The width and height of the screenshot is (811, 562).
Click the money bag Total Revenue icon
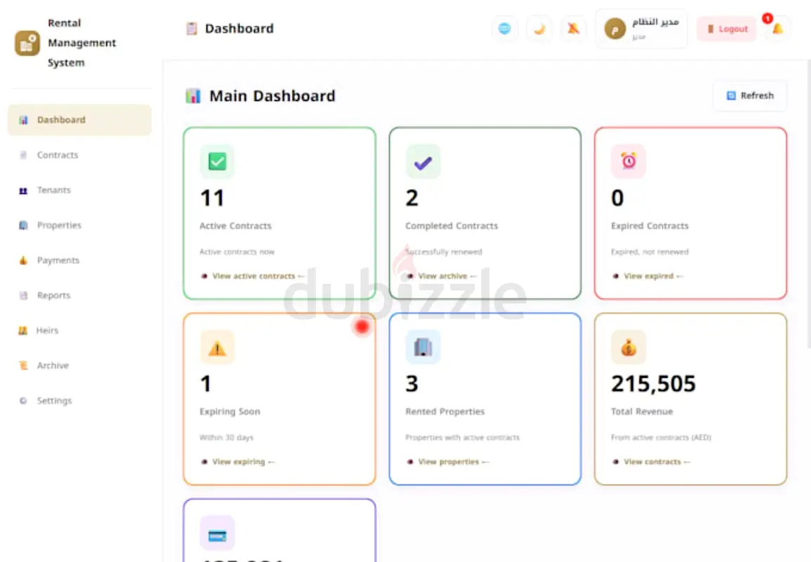[628, 347]
